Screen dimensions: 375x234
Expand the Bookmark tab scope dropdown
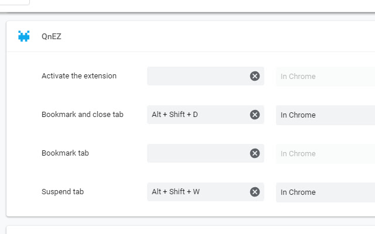click(325, 153)
